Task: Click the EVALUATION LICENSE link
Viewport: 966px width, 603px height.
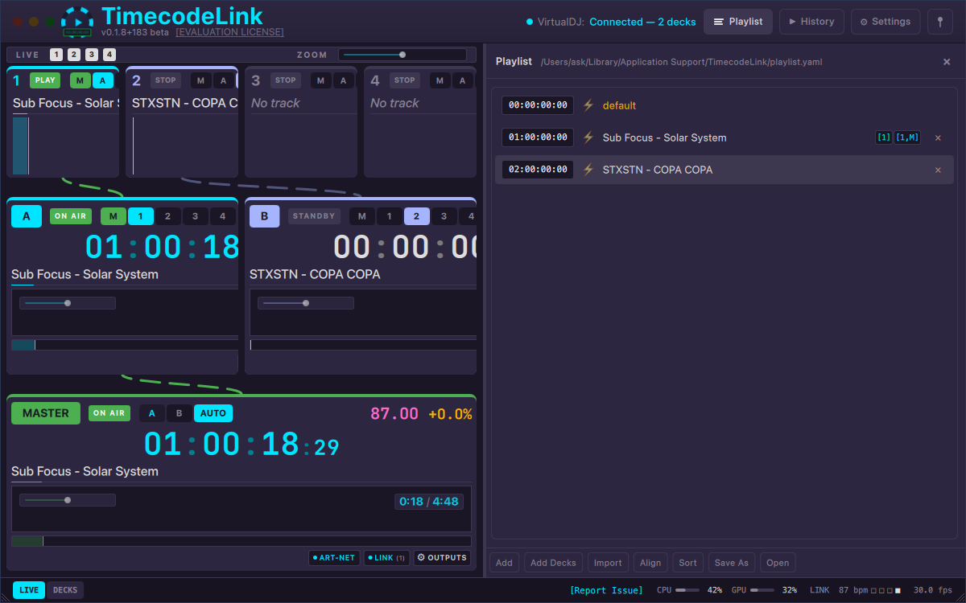Action: (229, 32)
